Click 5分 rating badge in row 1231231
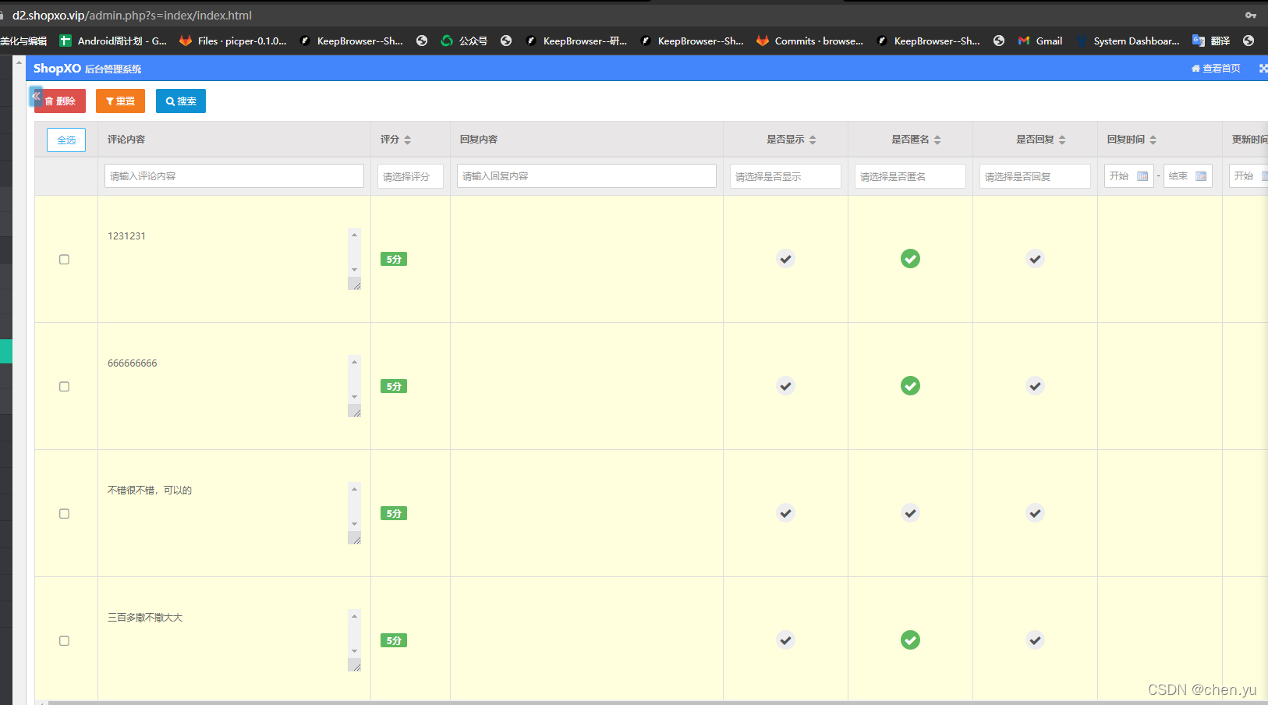 (394, 259)
